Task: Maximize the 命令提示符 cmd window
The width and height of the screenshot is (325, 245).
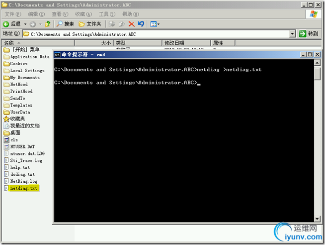Action: pyautogui.click(x=310, y=54)
